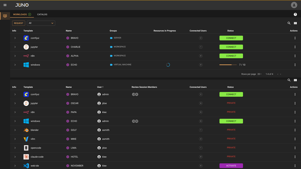Open actions menu for BRAVO in top table
Viewport: 301px width, 169px height.
(x=295, y=38)
